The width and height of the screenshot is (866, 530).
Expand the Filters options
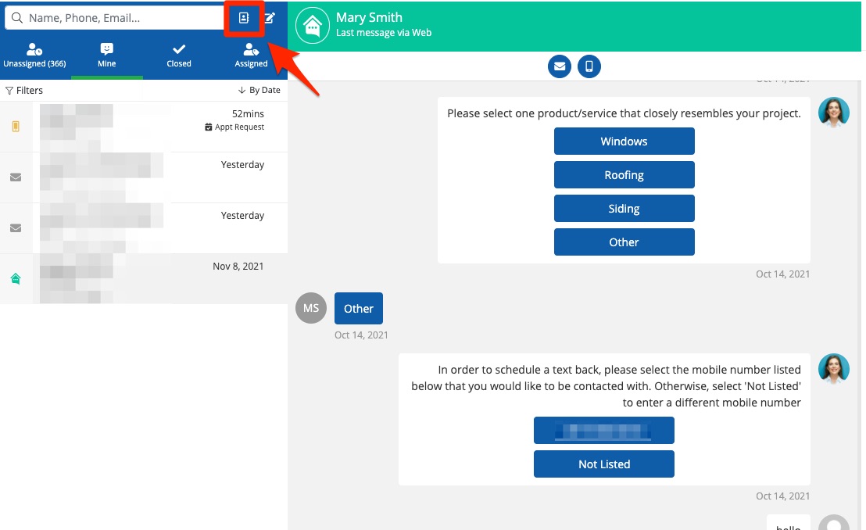(24, 91)
